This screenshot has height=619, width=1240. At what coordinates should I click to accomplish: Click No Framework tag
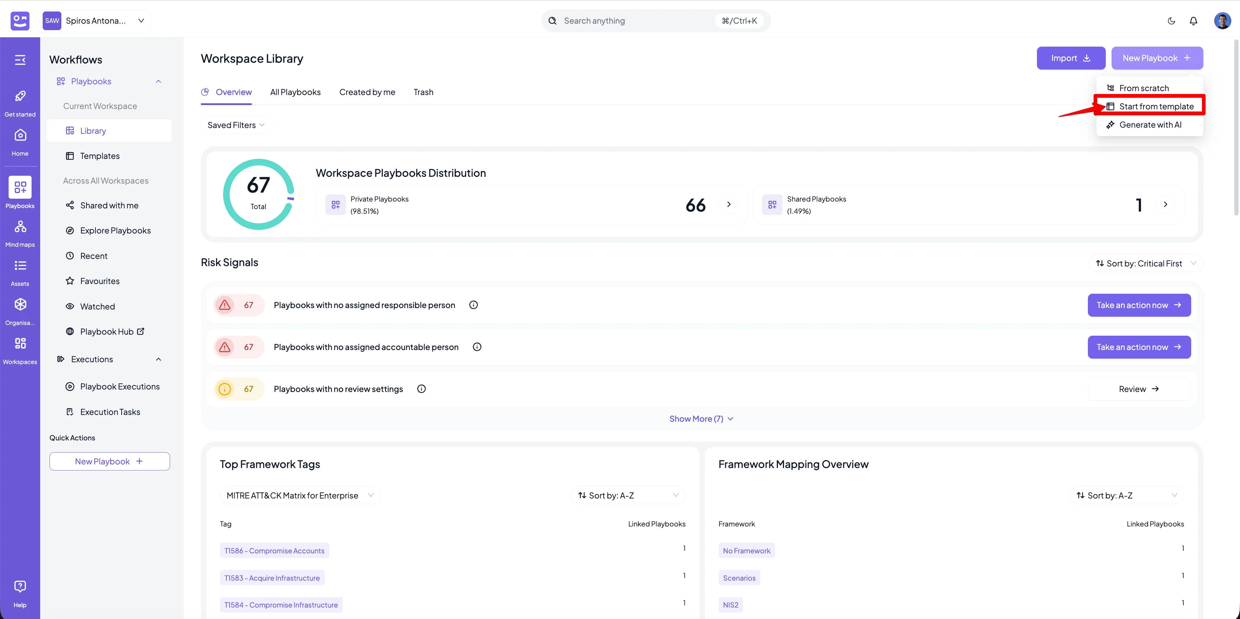(x=746, y=551)
